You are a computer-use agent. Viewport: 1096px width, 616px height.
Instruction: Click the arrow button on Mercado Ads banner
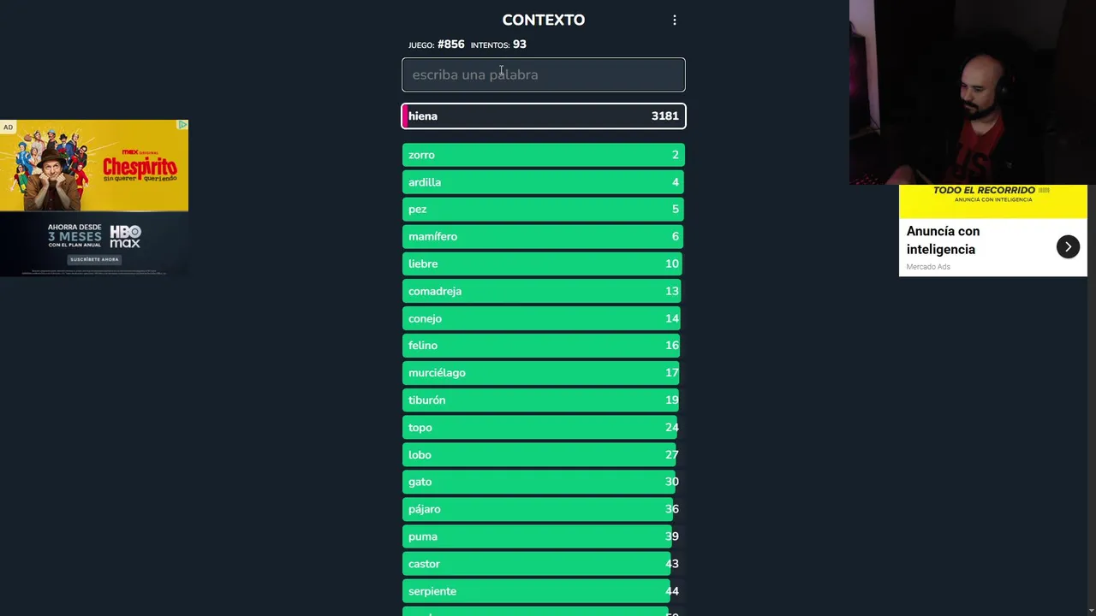(x=1068, y=246)
